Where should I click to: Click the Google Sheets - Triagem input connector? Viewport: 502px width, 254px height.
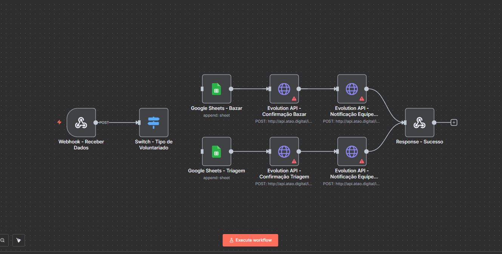tap(202, 151)
